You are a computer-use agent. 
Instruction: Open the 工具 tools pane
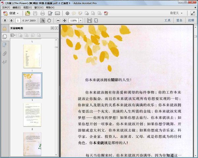(167, 20)
